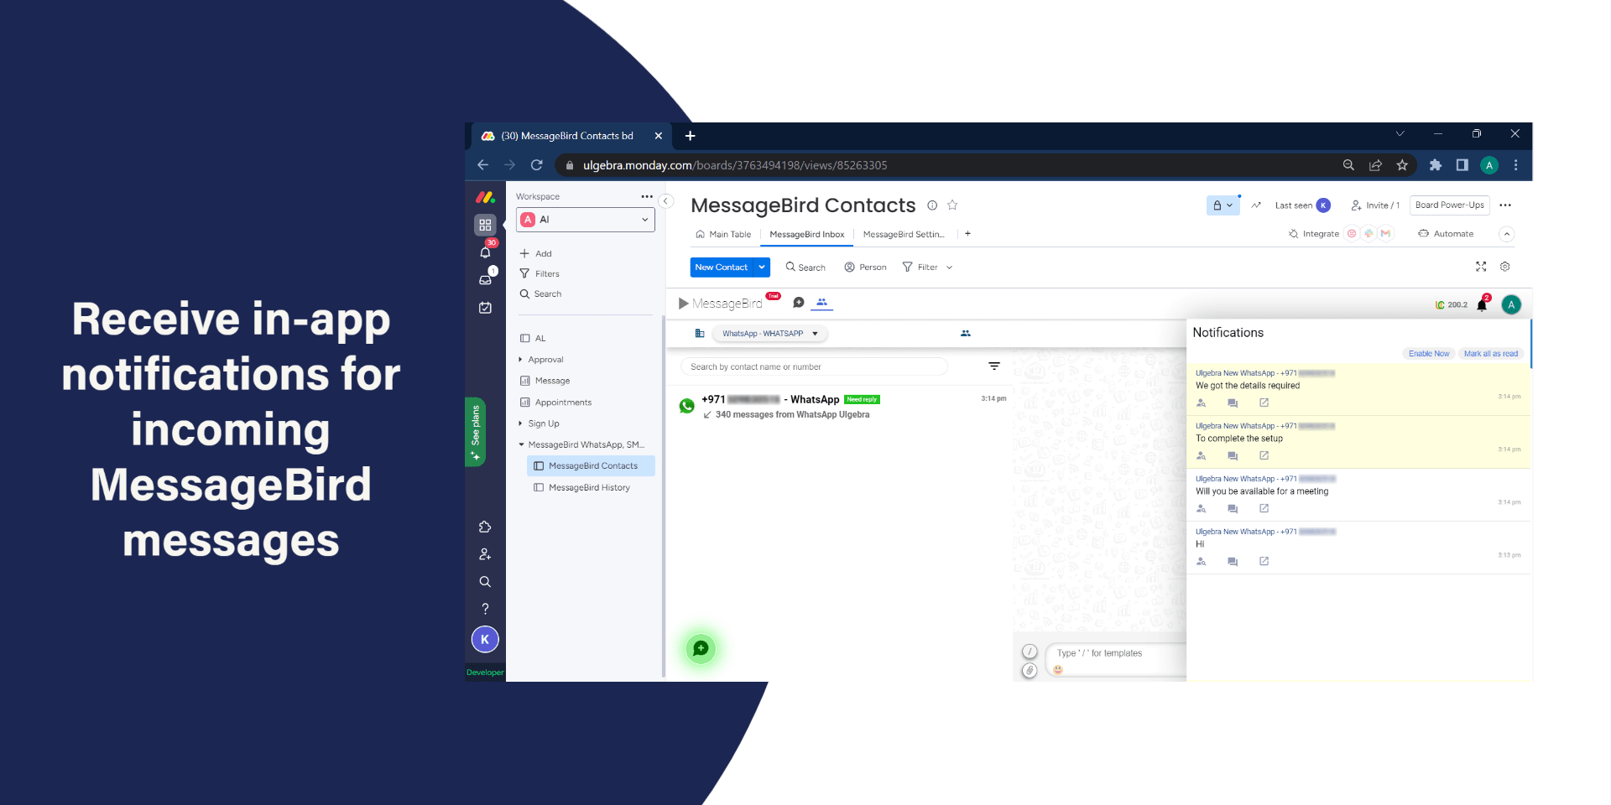The width and height of the screenshot is (1611, 805).
Task: Open the activity trend arrow icon in header
Action: pos(1256,205)
